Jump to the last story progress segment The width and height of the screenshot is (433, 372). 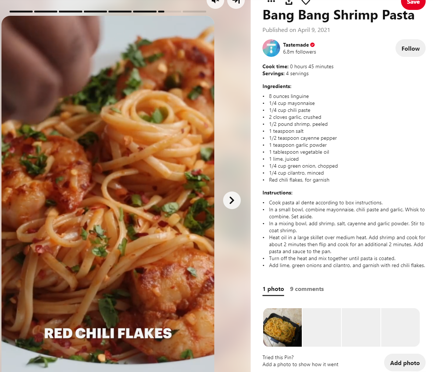click(x=194, y=12)
